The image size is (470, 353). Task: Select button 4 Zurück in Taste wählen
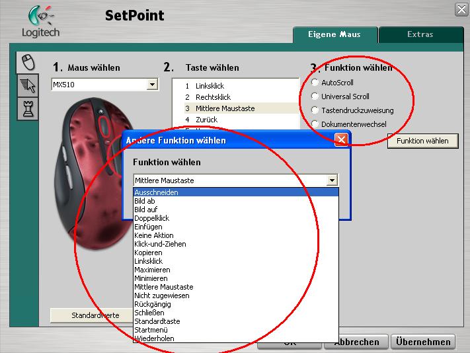click(x=241, y=120)
